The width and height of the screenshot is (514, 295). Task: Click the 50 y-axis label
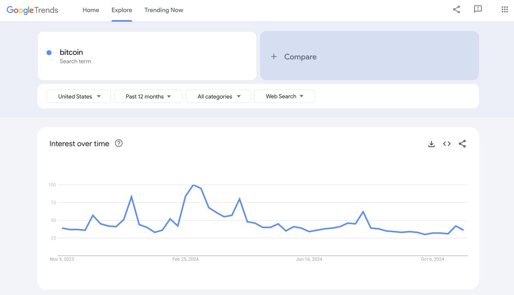(x=54, y=220)
